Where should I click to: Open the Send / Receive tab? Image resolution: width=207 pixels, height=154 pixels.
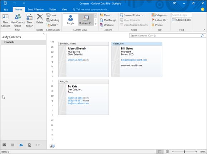point(36,10)
